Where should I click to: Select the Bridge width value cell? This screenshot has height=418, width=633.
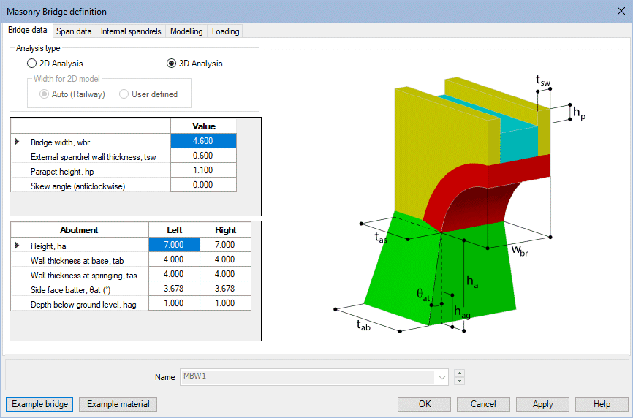click(x=203, y=142)
